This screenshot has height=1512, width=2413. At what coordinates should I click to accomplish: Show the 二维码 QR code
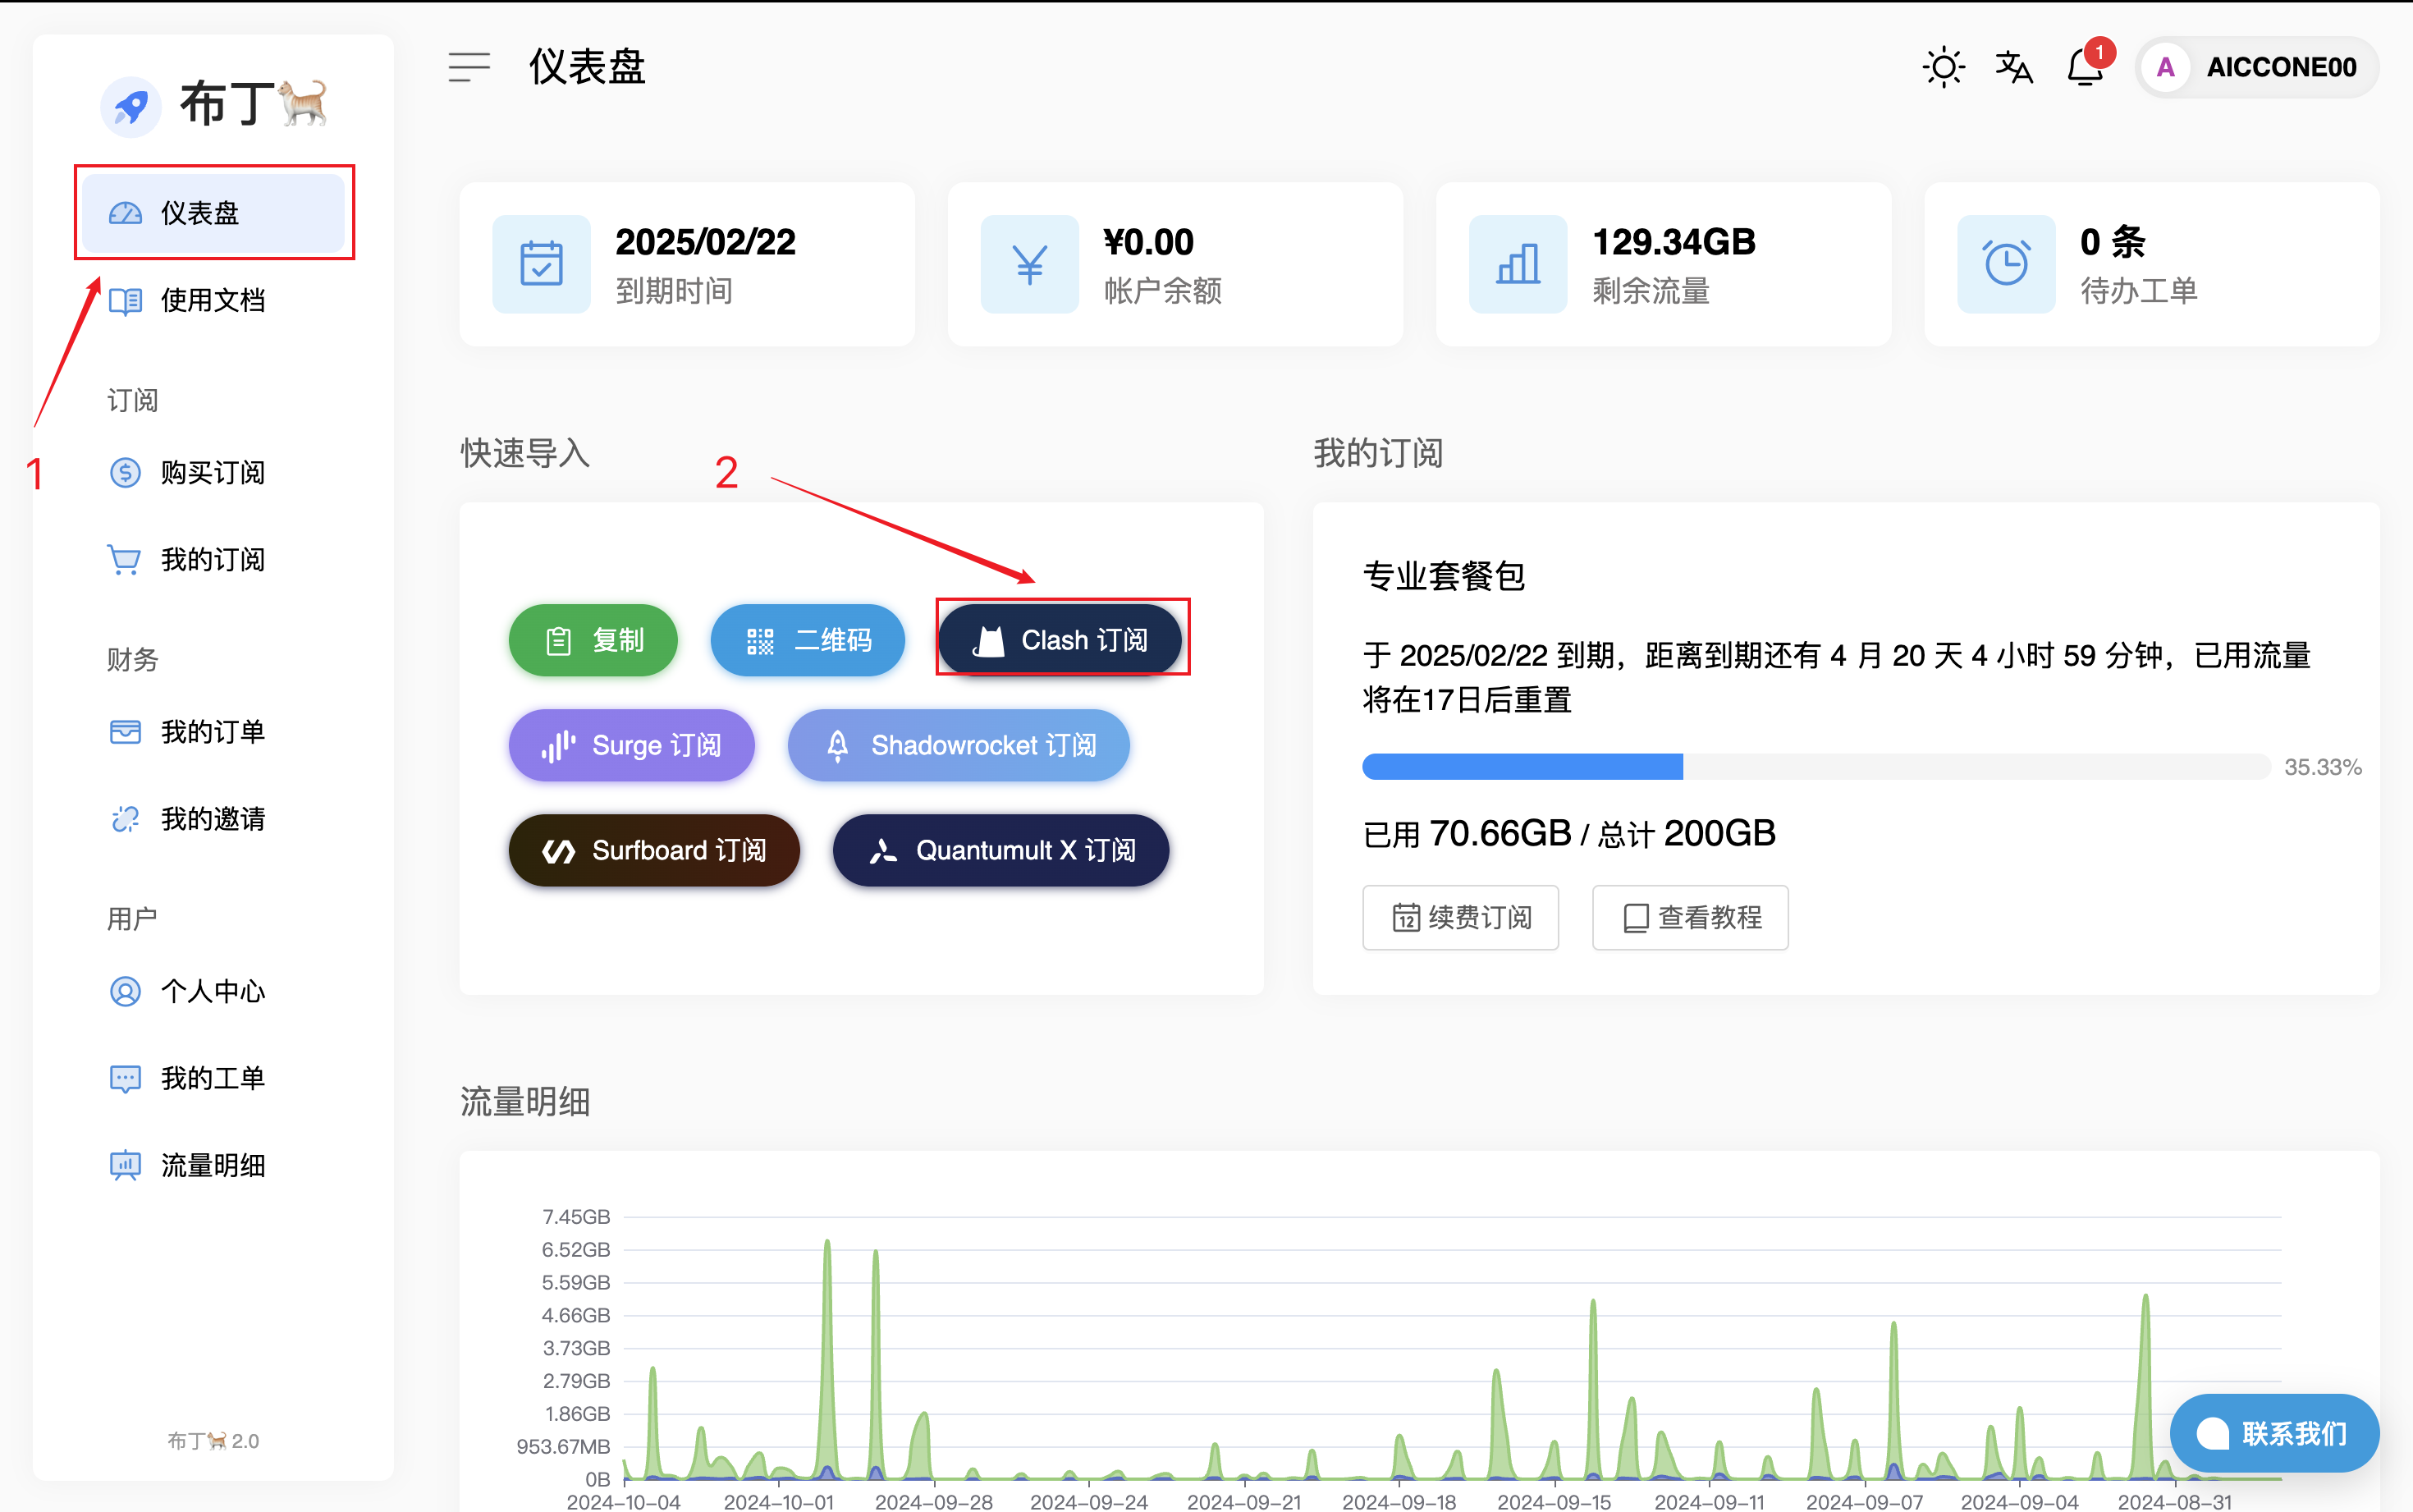(808, 640)
